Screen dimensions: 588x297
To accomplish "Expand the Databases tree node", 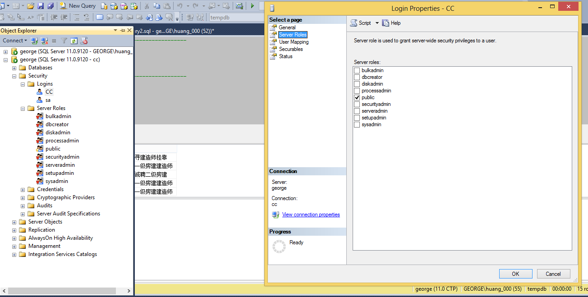I will [14, 68].
